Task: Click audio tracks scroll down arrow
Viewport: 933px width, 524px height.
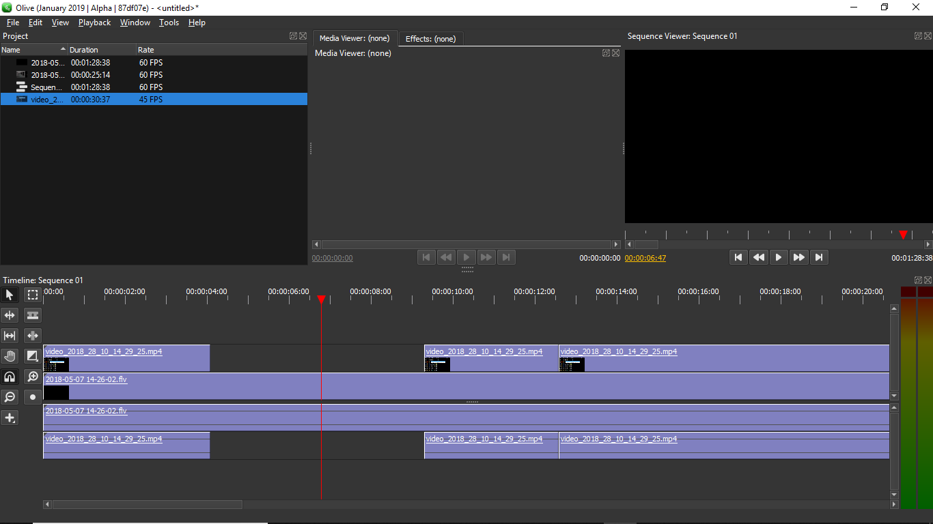Action: pos(894,495)
